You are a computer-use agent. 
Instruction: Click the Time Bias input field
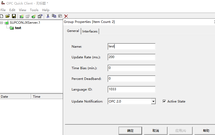pyautogui.click(x=131, y=68)
